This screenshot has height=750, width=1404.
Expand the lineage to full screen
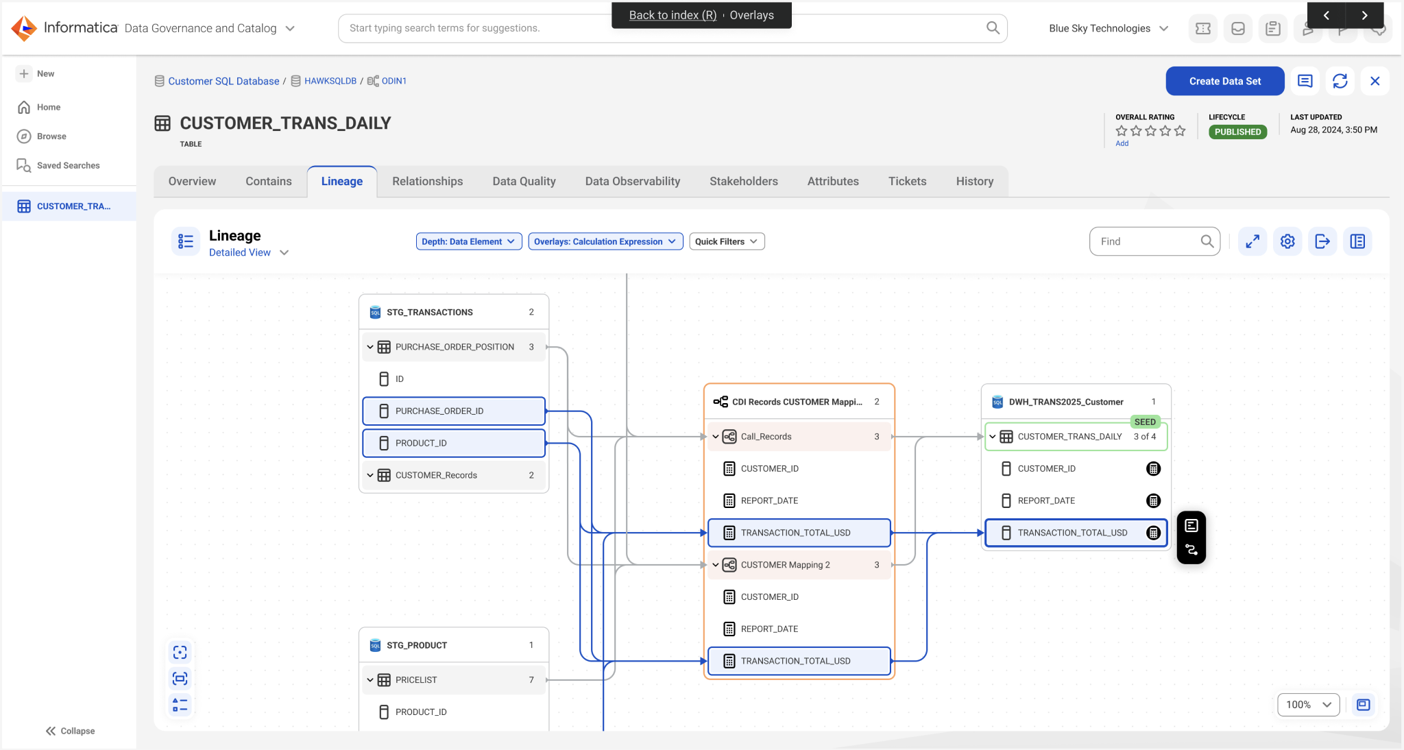[1252, 241]
